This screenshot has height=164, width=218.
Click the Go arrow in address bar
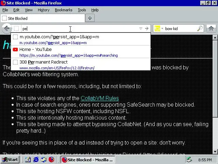click(x=147, y=29)
